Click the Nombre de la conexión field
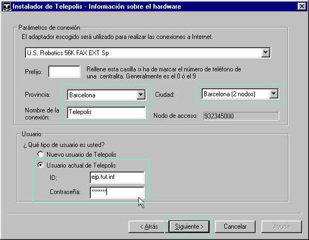 click(106, 112)
